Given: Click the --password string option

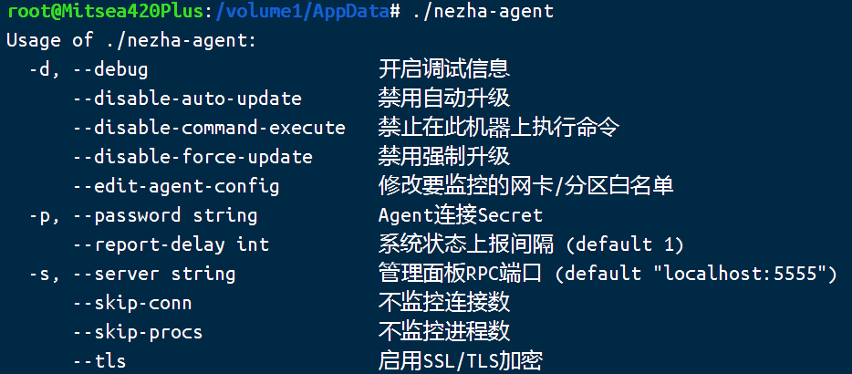Looking at the screenshot, I should pyautogui.click(x=165, y=215).
